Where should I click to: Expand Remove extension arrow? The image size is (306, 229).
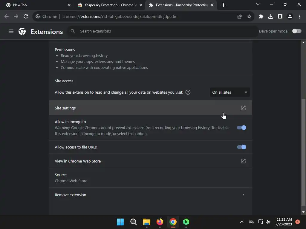[243, 195]
